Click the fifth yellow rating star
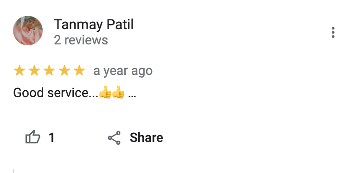The image size is (360, 173). pyautogui.click(x=79, y=70)
